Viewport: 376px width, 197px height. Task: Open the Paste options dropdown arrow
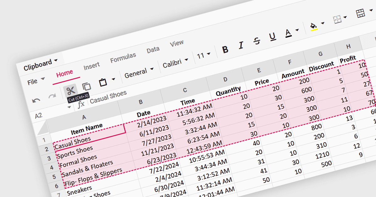pyautogui.click(x=113, y=79)
